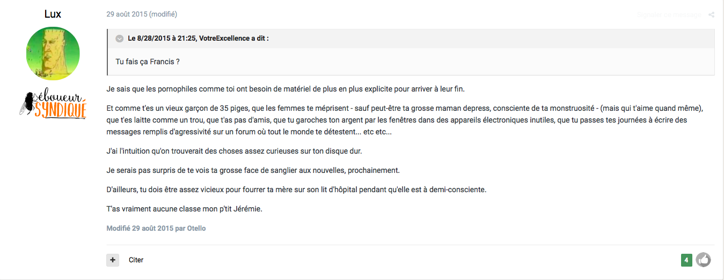Collapse the VotreExcellence quote with its chevron
The image size is (724, 280).
click(120, 39)
